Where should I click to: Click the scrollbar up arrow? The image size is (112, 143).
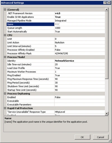coord(106,9)
